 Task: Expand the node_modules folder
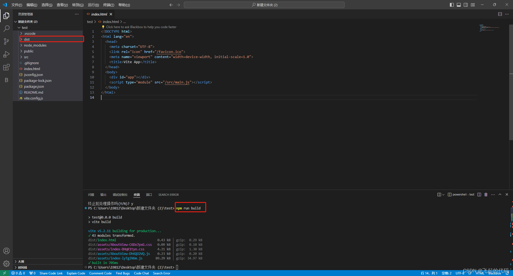(48, 45)
